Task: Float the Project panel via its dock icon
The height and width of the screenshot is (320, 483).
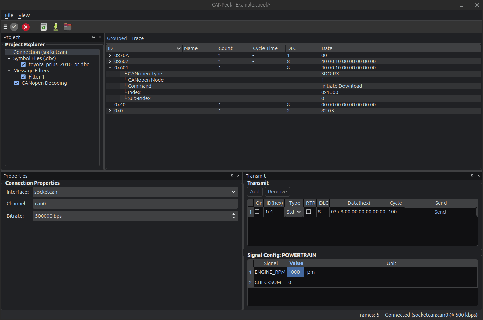Action: [94, 37]
